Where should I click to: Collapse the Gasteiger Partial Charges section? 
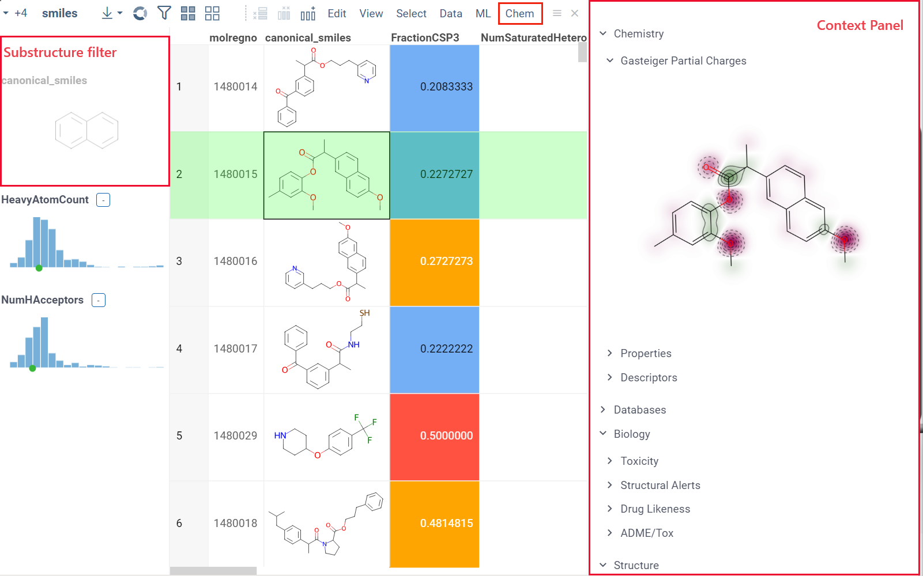coord(611,60)
